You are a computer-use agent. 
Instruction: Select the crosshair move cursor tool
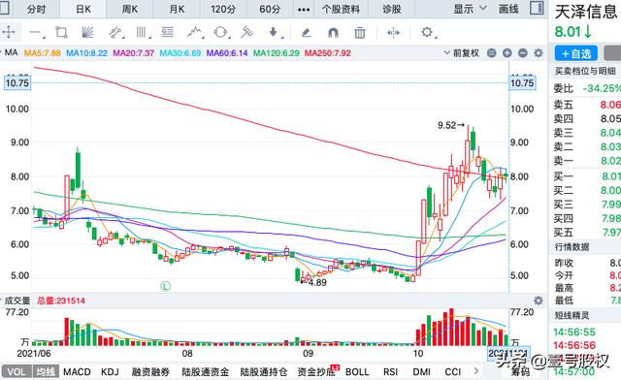pos(9,32)
